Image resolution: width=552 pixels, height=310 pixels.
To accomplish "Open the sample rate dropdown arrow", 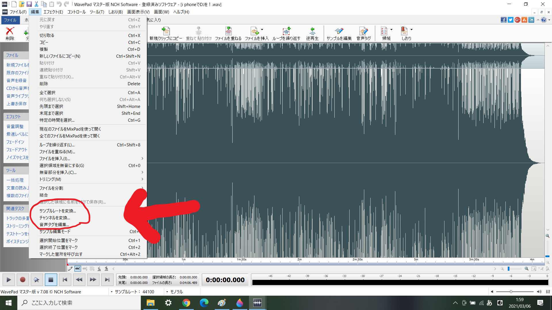I will click(x=112, y=292).
